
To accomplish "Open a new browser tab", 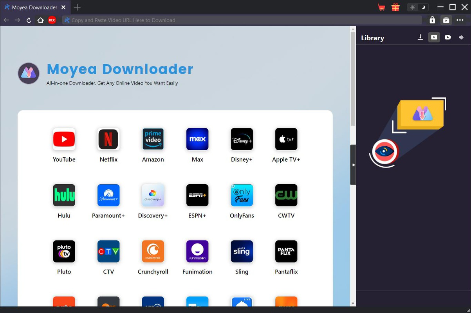I will coord(77,7).
